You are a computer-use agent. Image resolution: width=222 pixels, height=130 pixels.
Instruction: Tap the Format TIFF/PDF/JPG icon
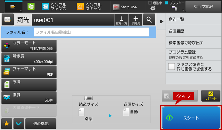(x=7, y=72)
